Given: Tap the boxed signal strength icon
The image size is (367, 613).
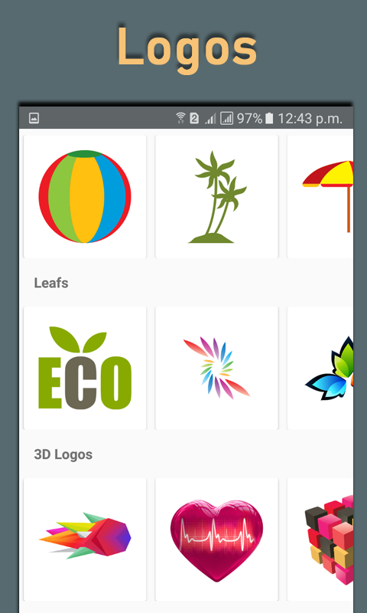Looking at the screenshot, I should pos(226,118).
